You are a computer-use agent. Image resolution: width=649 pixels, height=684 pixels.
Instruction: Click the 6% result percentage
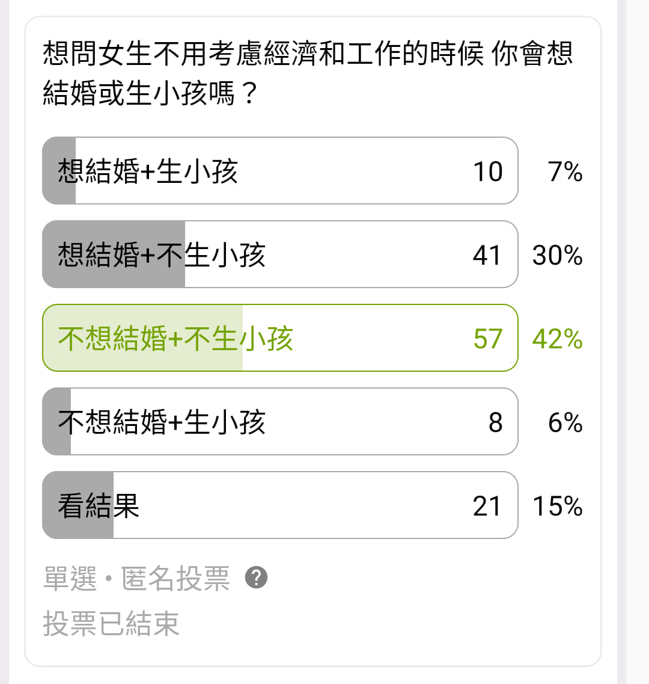click(x=565, y=423)
